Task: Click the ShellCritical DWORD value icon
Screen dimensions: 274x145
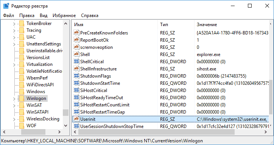Action: click(76, 61)
